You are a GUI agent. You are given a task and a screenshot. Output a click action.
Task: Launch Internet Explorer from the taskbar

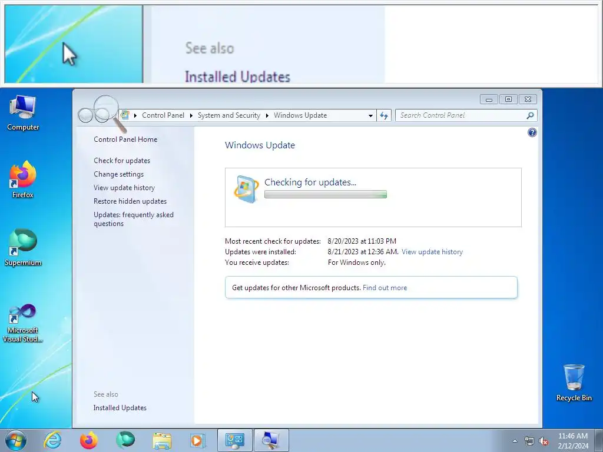(x=52, y=440)
